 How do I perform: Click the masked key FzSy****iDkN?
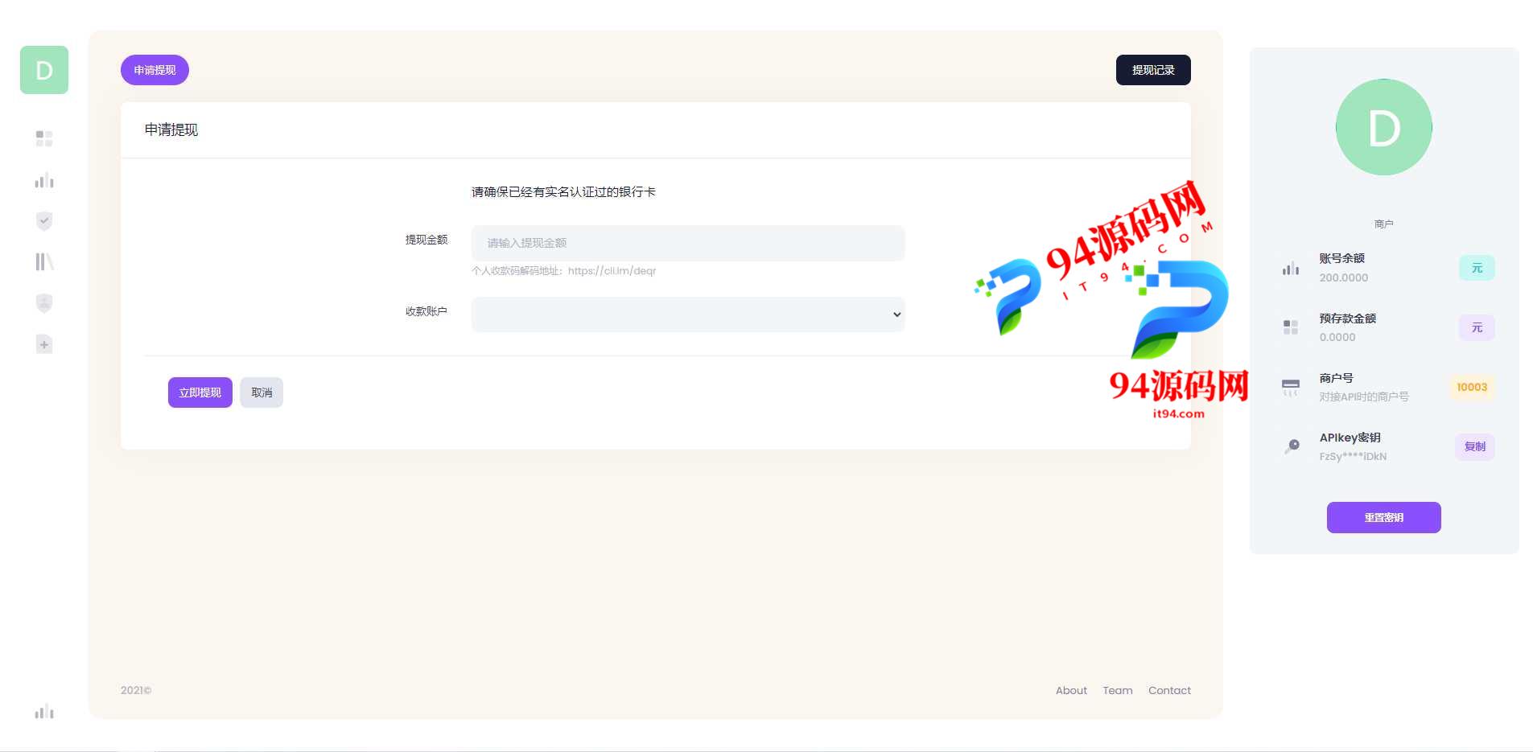(x=1353, y=456)
